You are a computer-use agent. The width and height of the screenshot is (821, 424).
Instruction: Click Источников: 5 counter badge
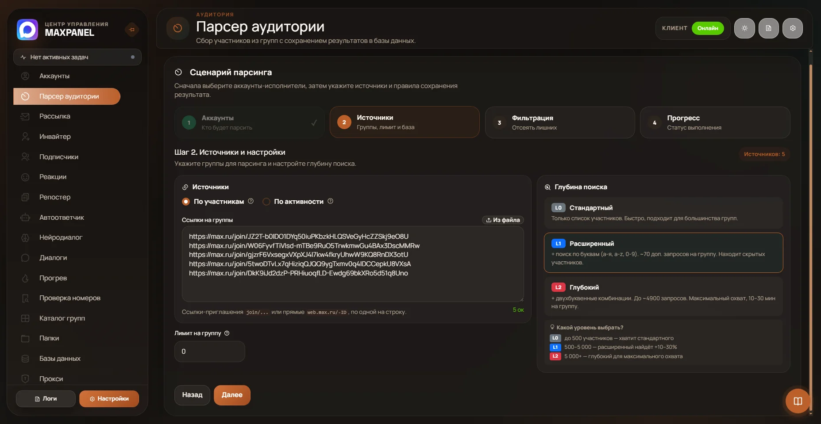tap(764, 154)
